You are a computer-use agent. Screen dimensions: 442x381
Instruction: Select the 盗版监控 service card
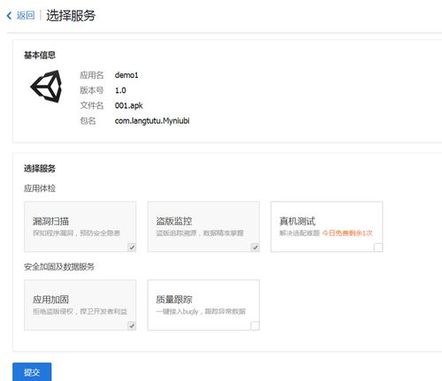203,226
